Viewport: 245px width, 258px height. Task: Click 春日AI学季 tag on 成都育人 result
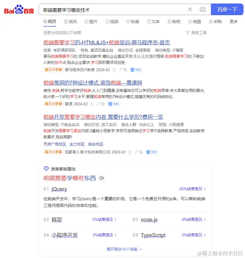(x=53, y=152)
